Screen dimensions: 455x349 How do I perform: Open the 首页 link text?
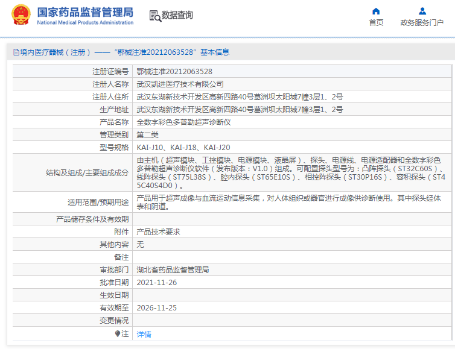(376, 23)
